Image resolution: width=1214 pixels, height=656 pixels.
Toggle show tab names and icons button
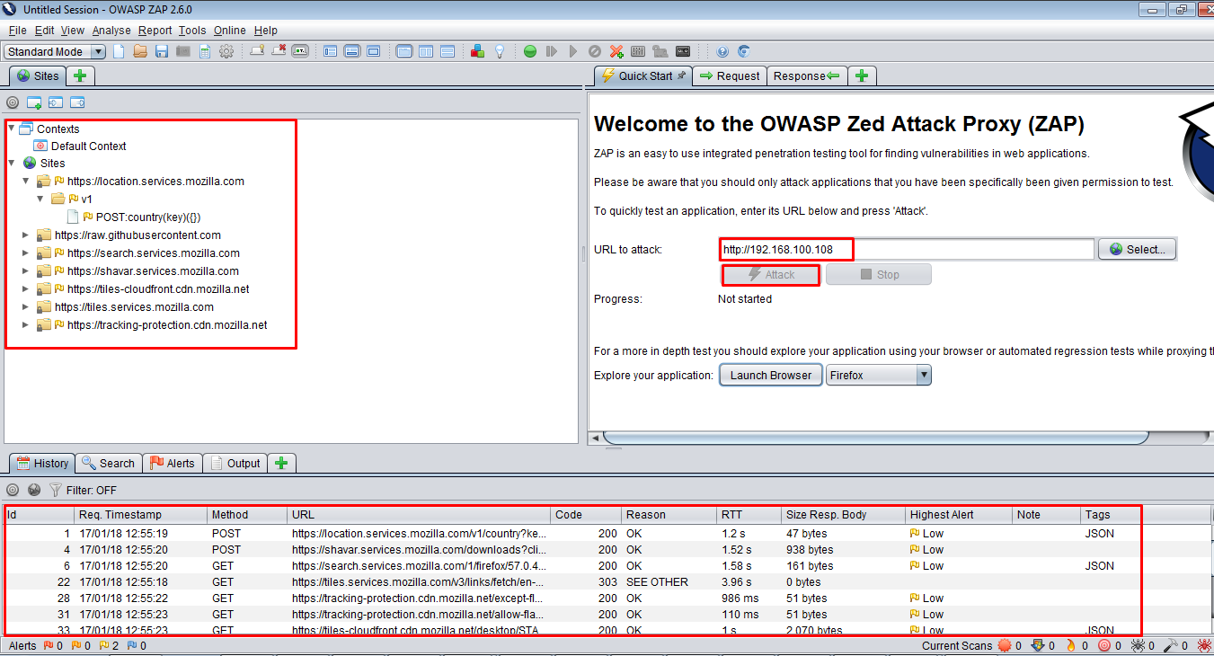coord(299,51)
